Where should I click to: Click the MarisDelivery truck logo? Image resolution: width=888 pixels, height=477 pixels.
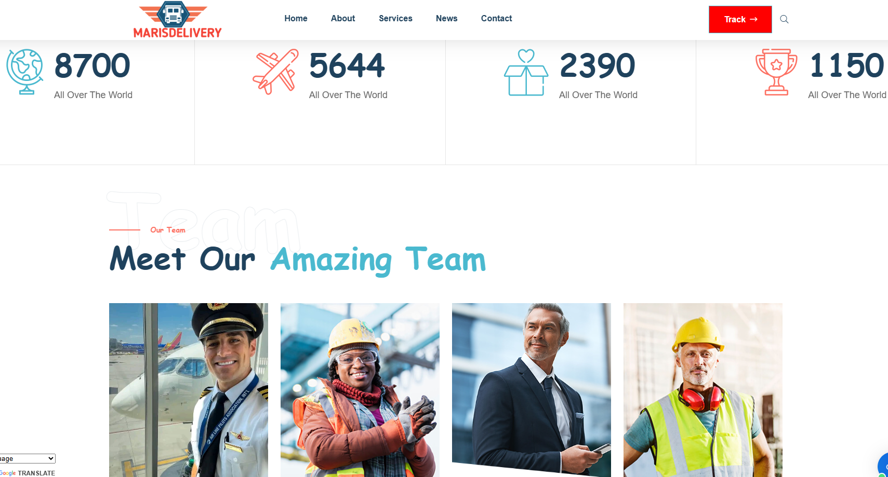[x=177, y=20]
